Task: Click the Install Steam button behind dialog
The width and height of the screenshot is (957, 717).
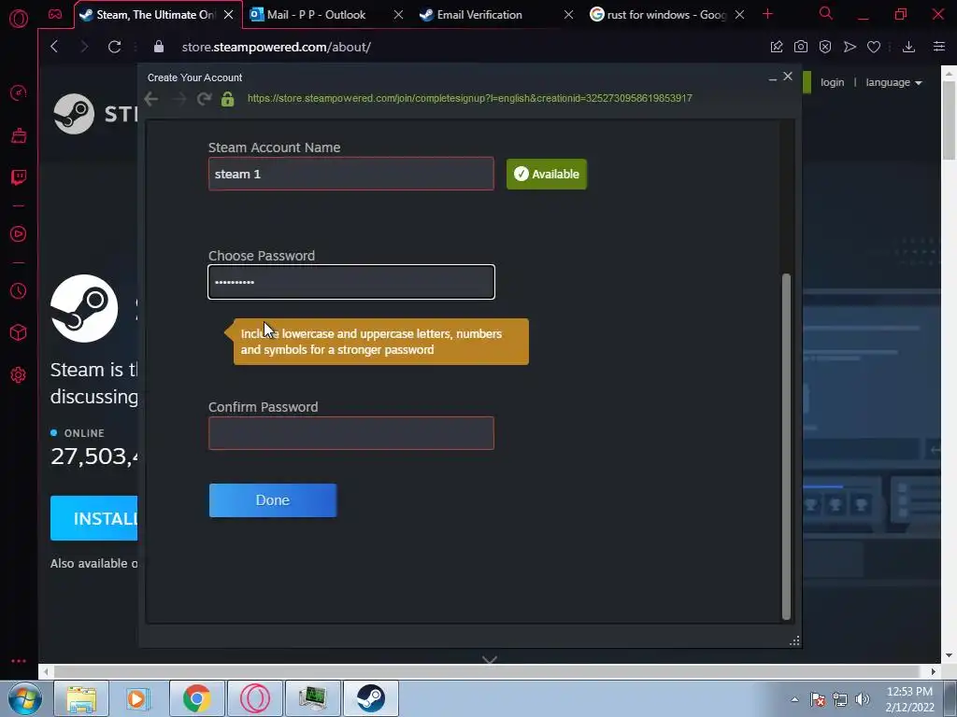Action: (x=94, y=518)
